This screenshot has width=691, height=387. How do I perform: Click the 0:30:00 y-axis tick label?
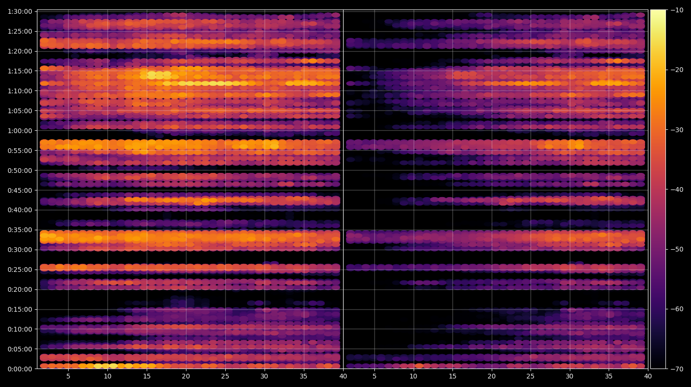pyautogui.click(x=20, y=250)
